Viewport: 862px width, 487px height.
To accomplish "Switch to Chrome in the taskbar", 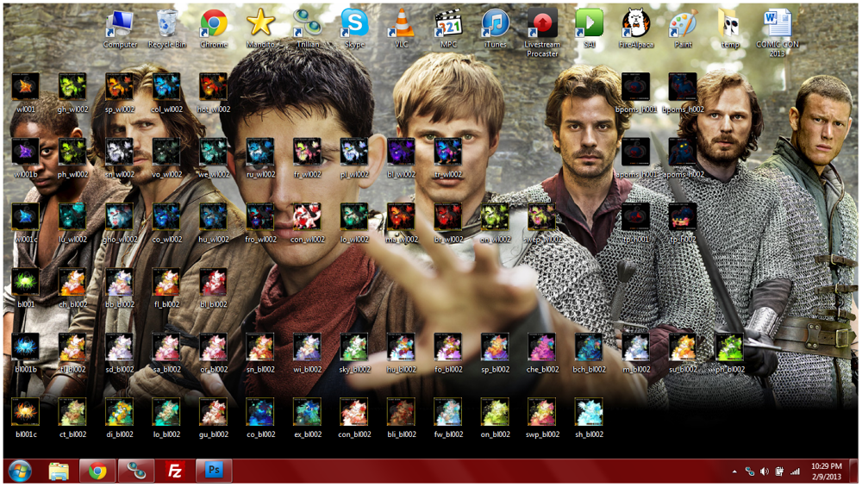I will pyautogui.click(x=97, y=471).
